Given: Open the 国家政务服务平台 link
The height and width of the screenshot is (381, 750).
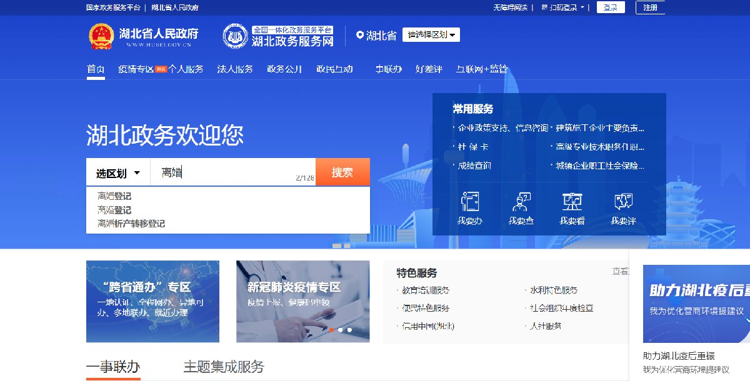Looking at the screenshot, I should pyautogui.click(x=112, y=7).
